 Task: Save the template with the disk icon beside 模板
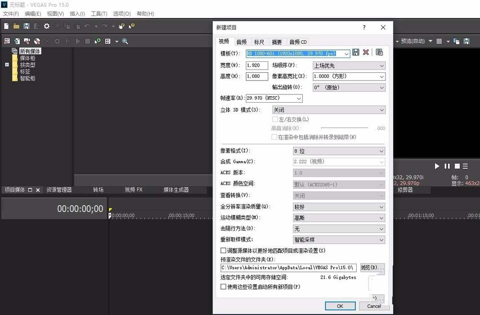(x=356, y=52)
